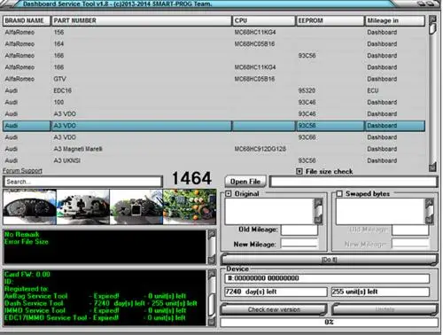Viewport: 443px width, 335px height.
Task: Open third circuit board thumbnail
Action: click(x=136, y=206)
